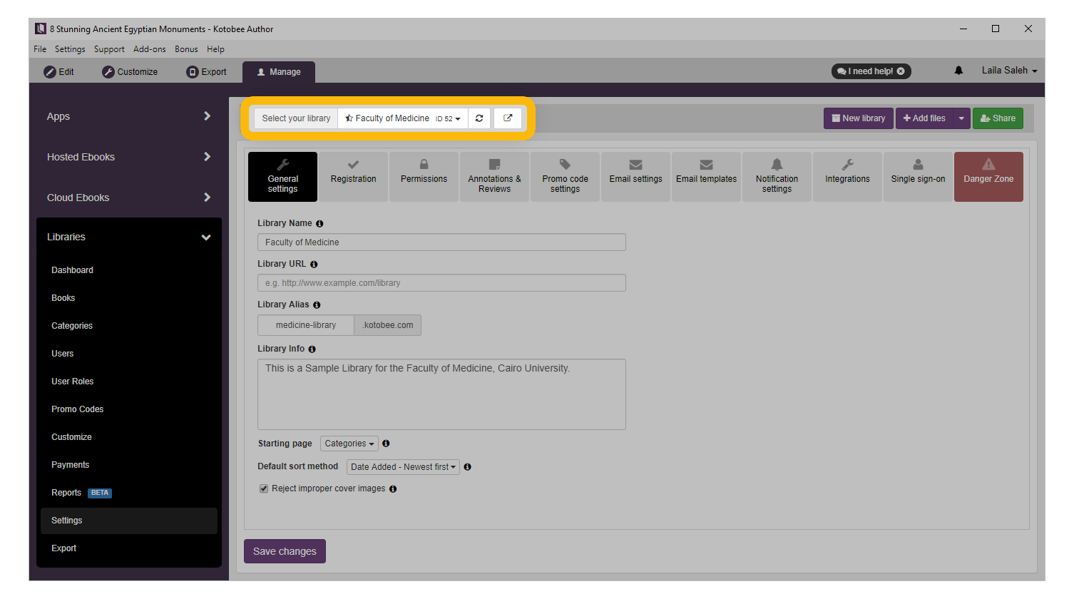Click Save changes button
Screen dimensions: 1074x599
[x=285, y=551]
